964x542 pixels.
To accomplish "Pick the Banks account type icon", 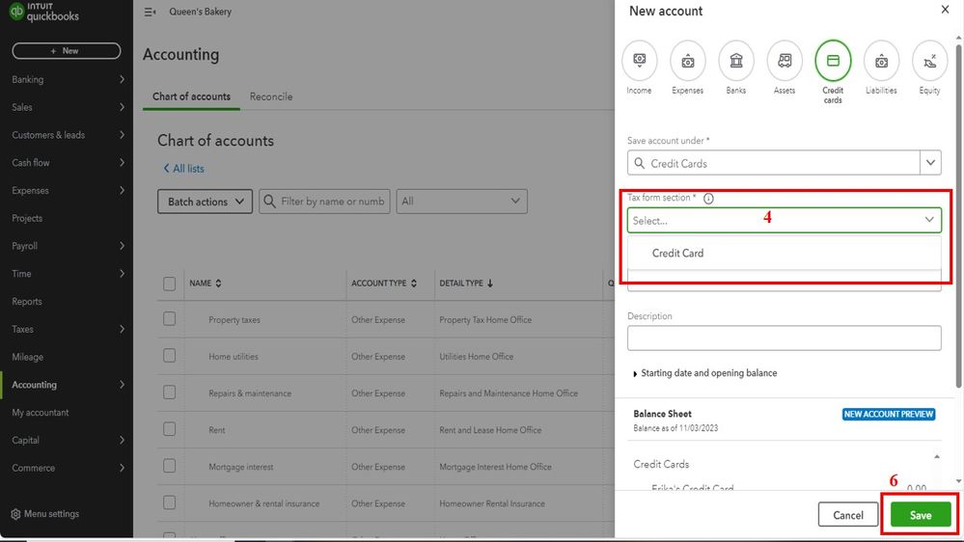I will tap(736, 61).
